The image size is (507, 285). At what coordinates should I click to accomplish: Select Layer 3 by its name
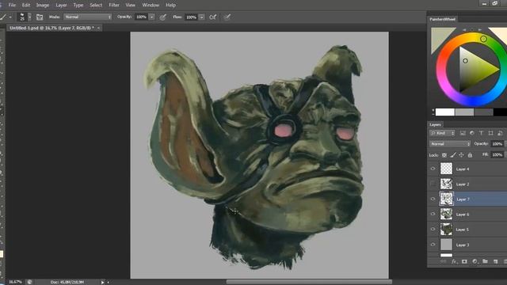(x=463, y=245)
